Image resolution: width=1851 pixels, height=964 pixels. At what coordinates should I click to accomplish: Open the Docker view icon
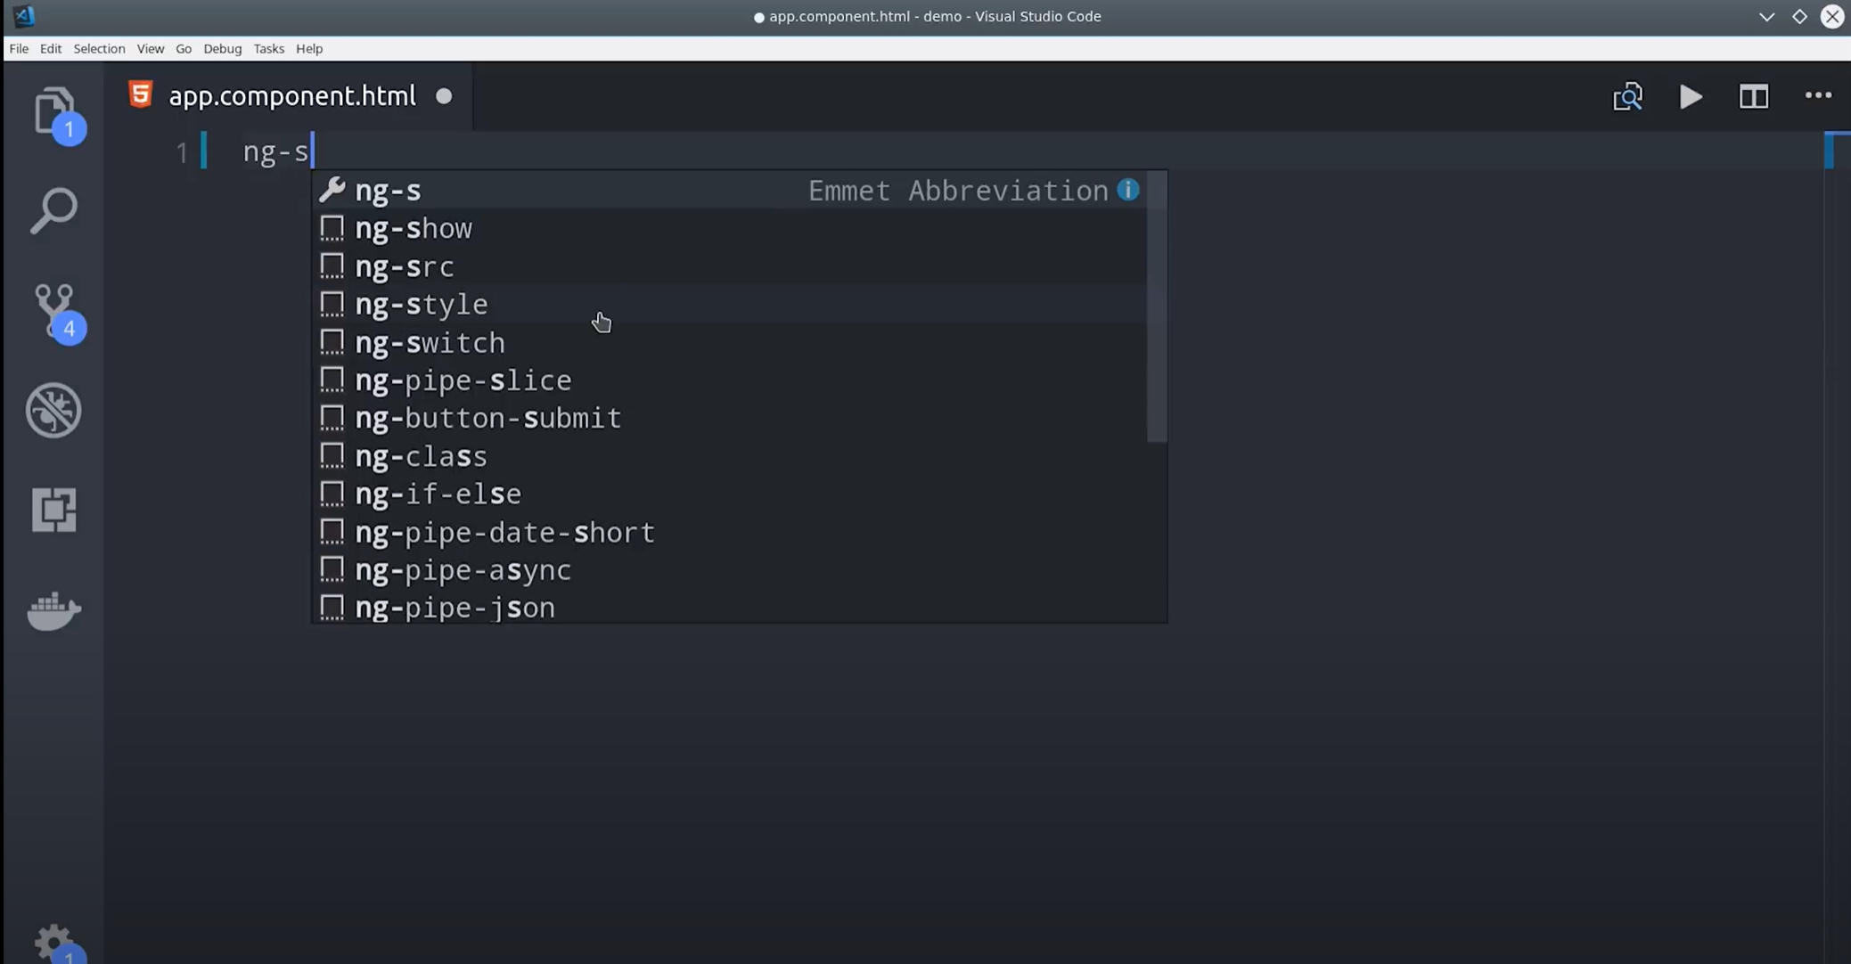coord(53,610)
